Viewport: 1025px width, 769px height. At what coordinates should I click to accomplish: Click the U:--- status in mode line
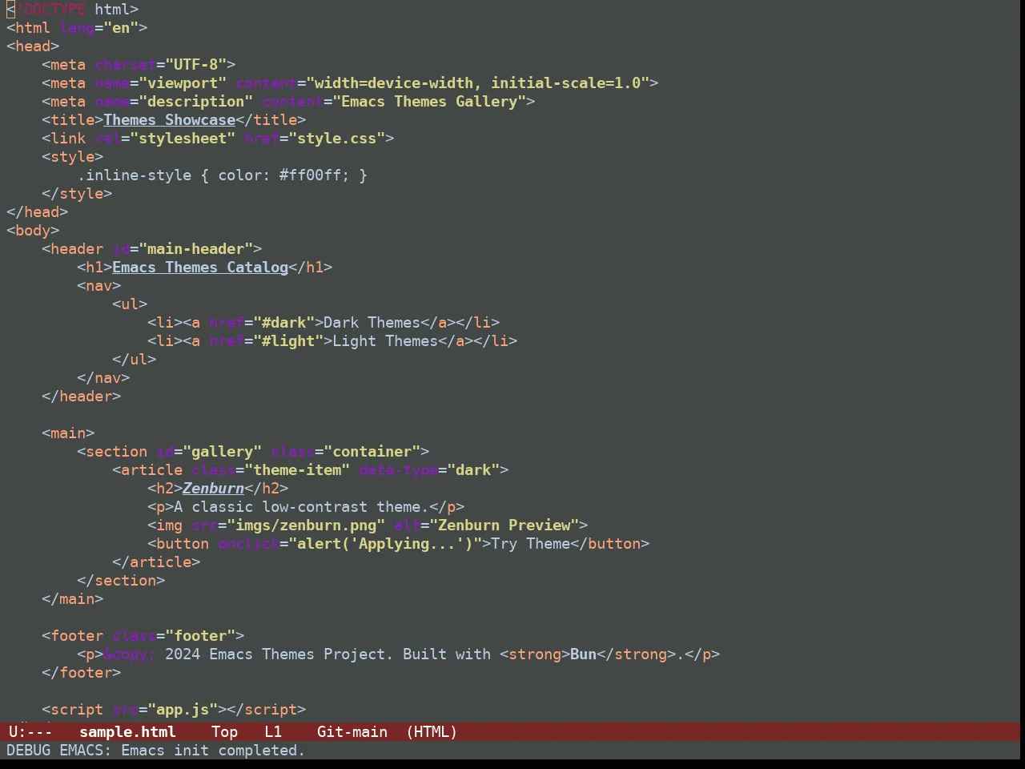pos(30,732)
